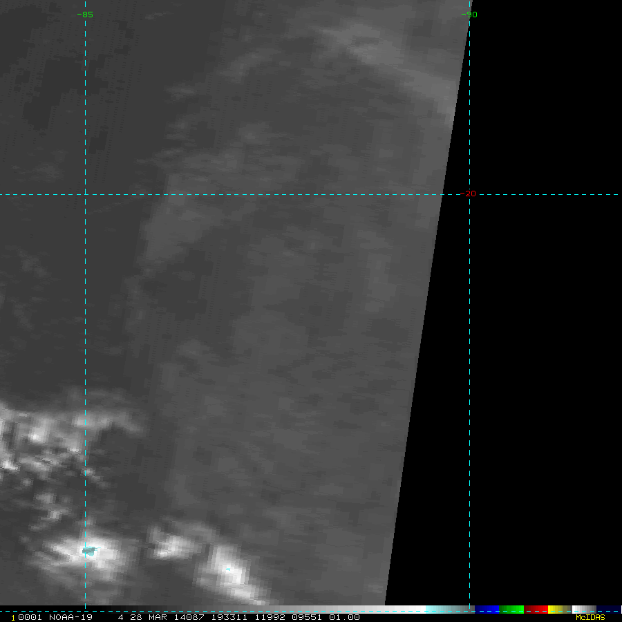Click the yellow McIDAS label
Viewport: 622px width, 622px height.
(590, 617)
